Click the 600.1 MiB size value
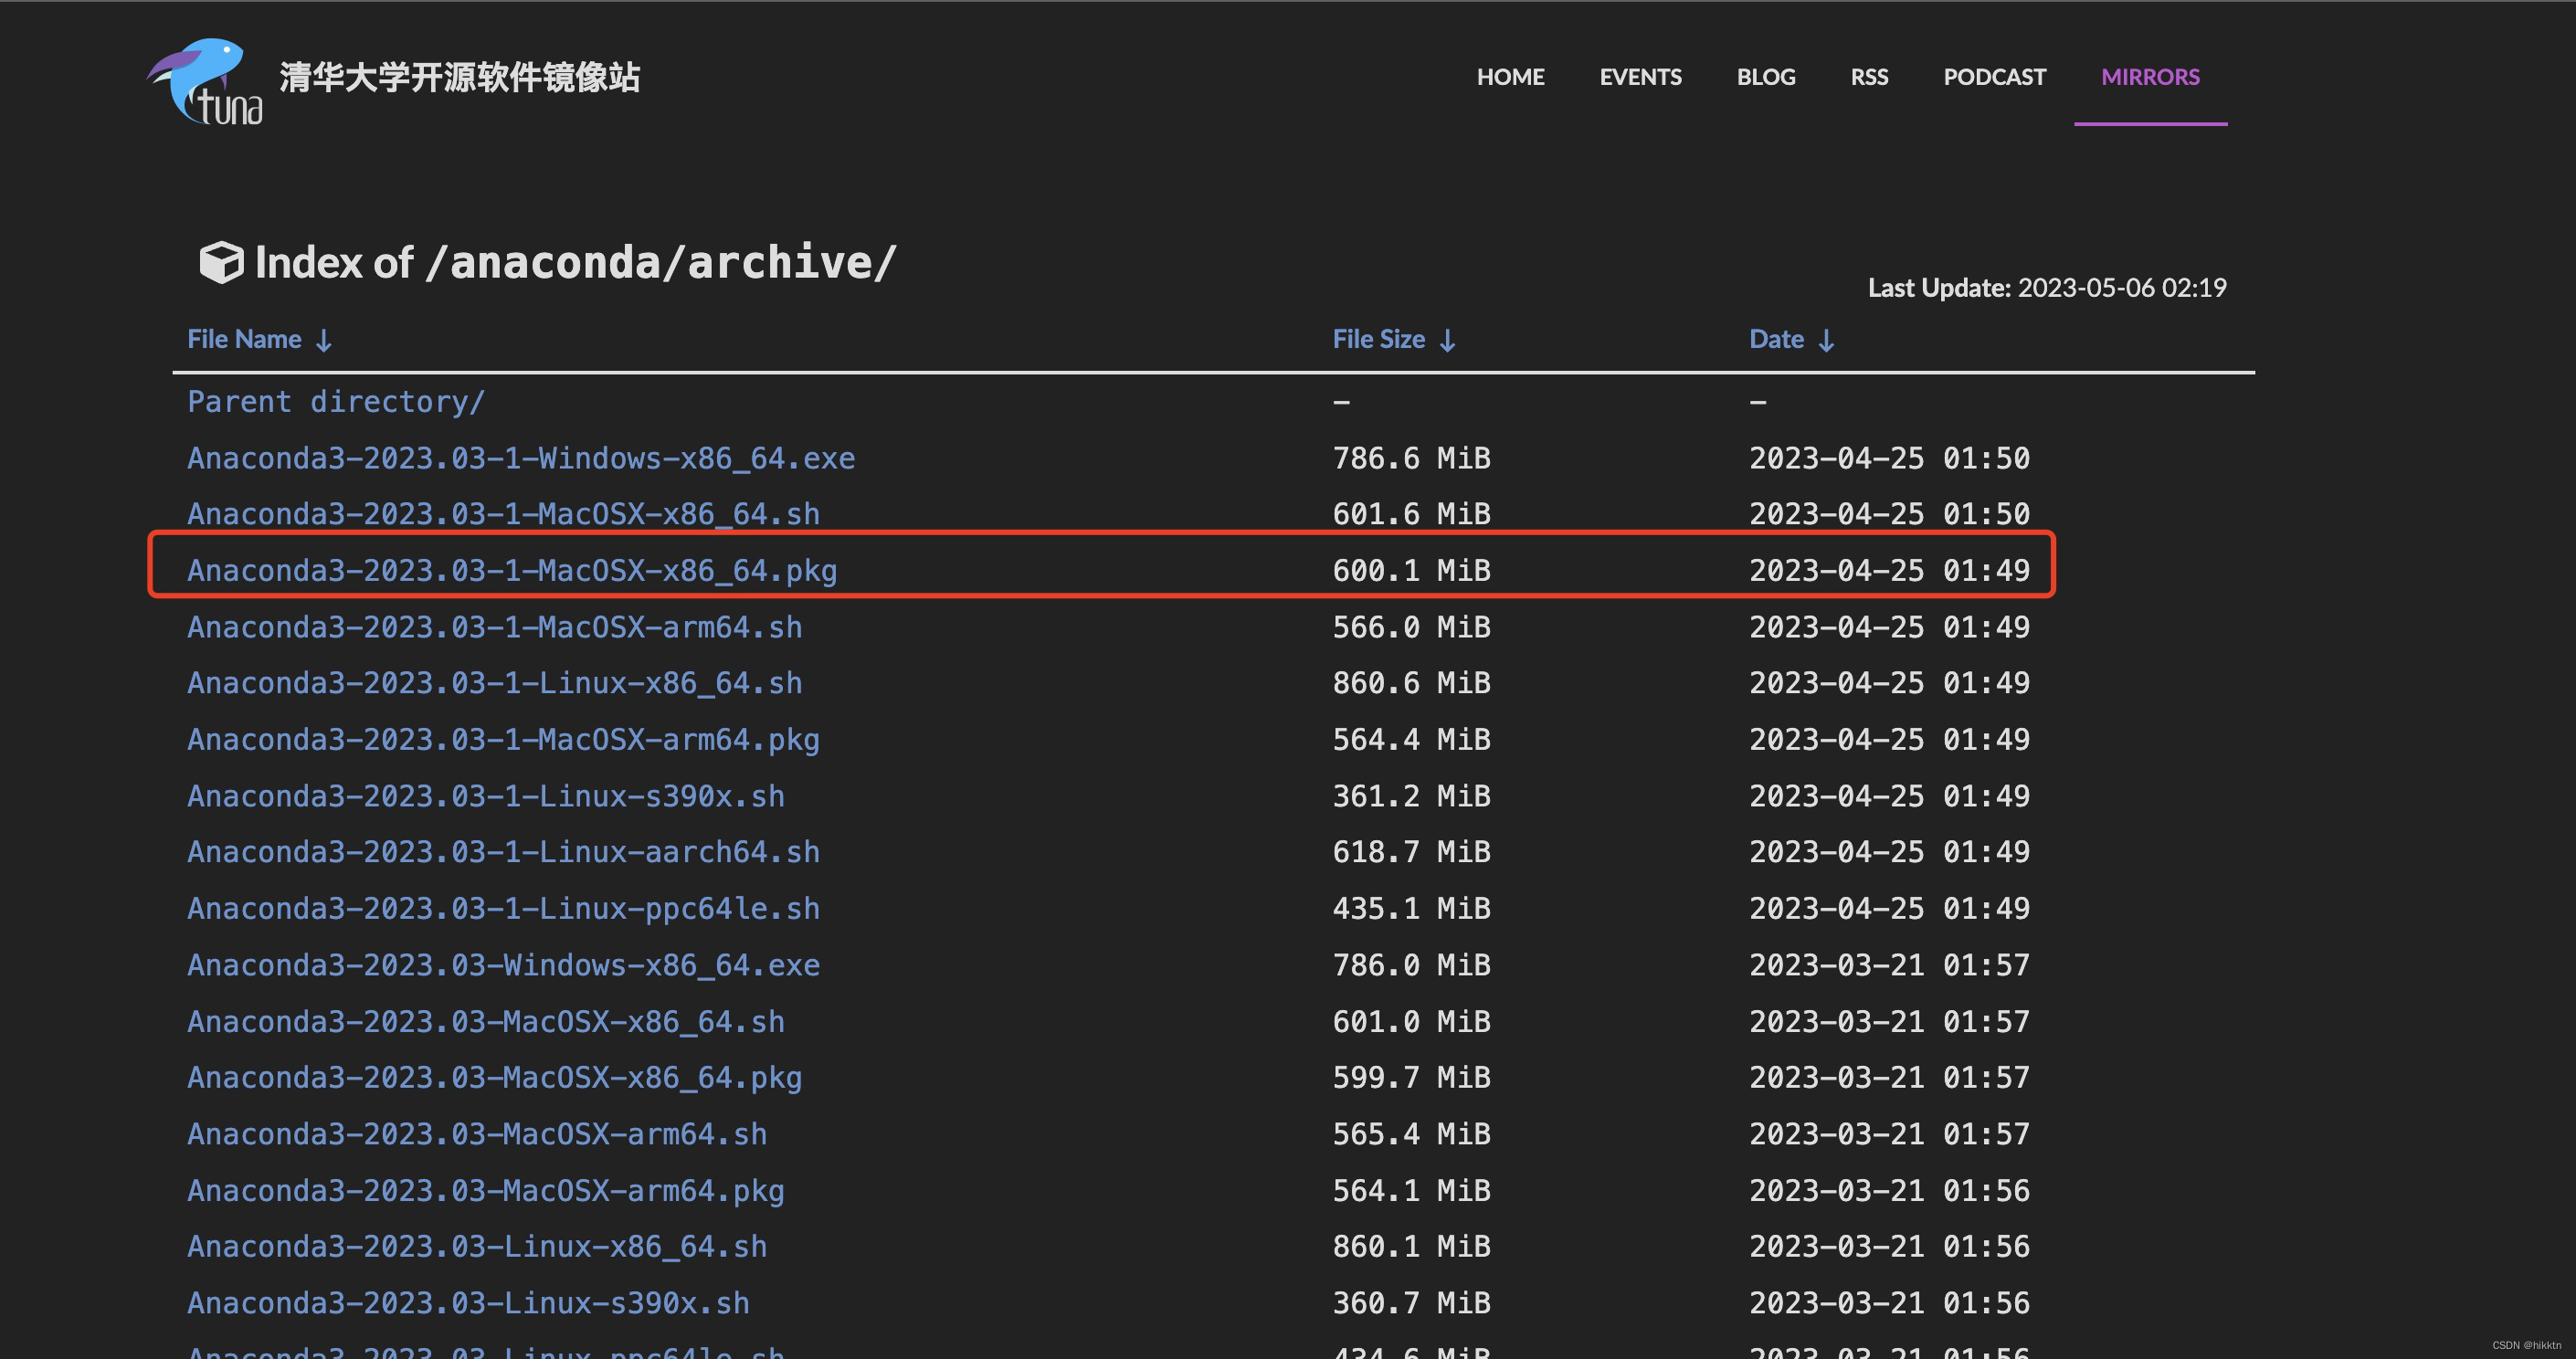 pos(1411,570)
